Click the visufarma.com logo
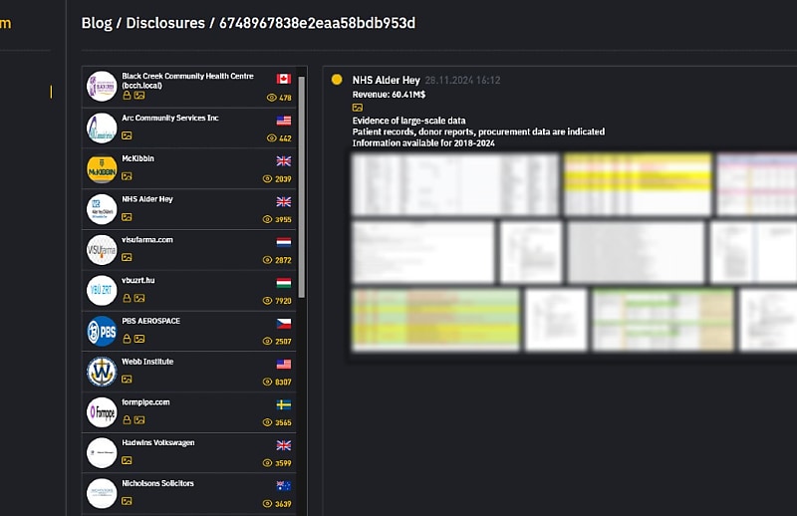This screenshot has width=797, height=516. point(102,250)
